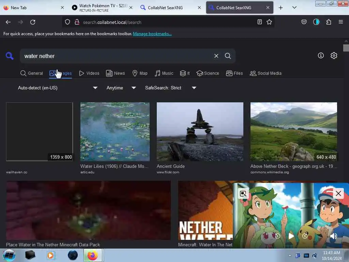Image resolution: width=349 pixels, height=262 pixels.
Task: Switch to the Videos category
Action: point(89,73)
